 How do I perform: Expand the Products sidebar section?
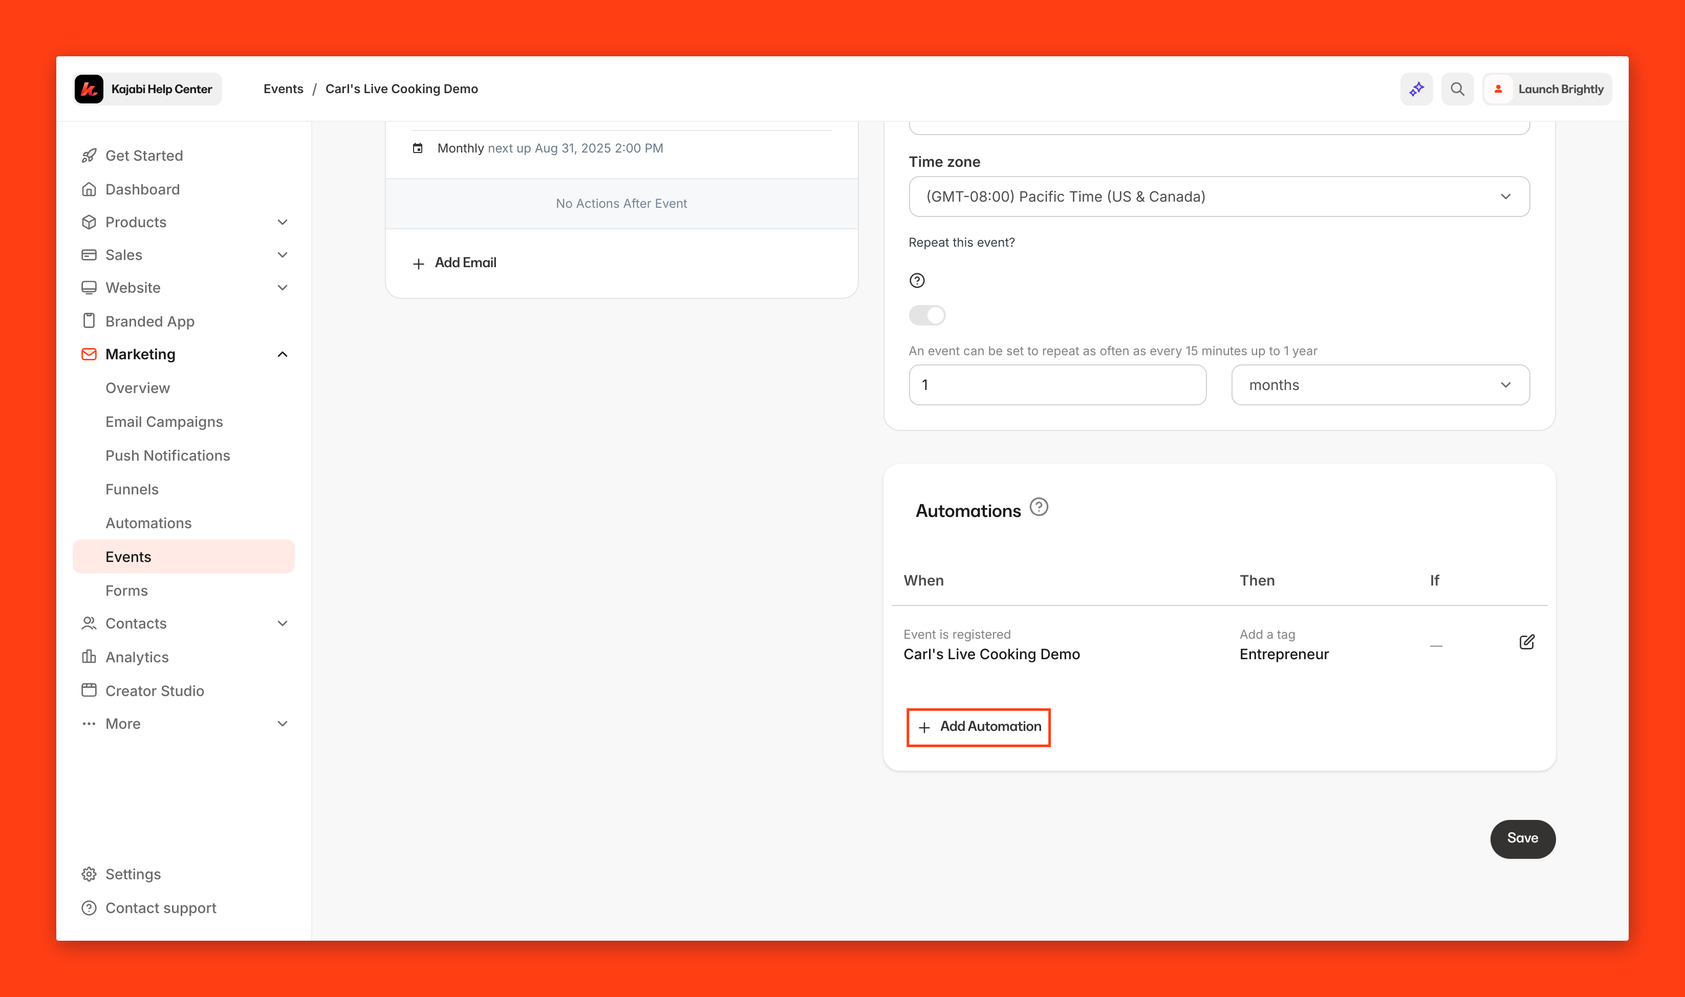click(282, 222)
